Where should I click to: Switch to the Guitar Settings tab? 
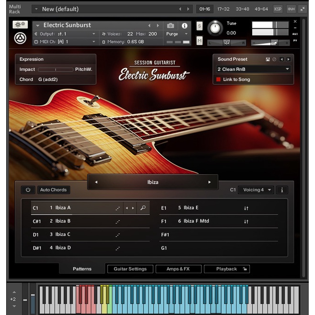pyautogui.click(x=130, y=269)
